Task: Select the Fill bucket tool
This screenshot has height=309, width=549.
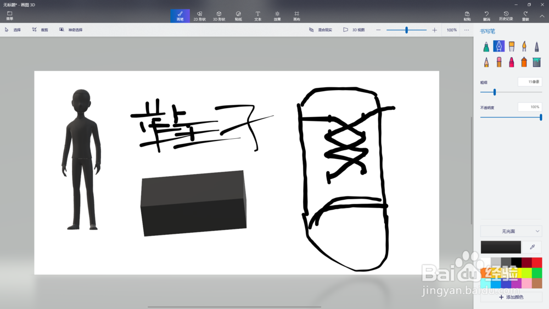Action: point(536,62)
